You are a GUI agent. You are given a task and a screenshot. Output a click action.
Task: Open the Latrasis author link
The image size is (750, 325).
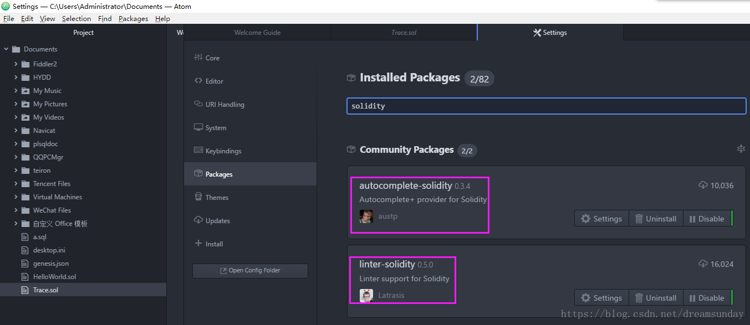pyautogui.click(x=391, y=296)
